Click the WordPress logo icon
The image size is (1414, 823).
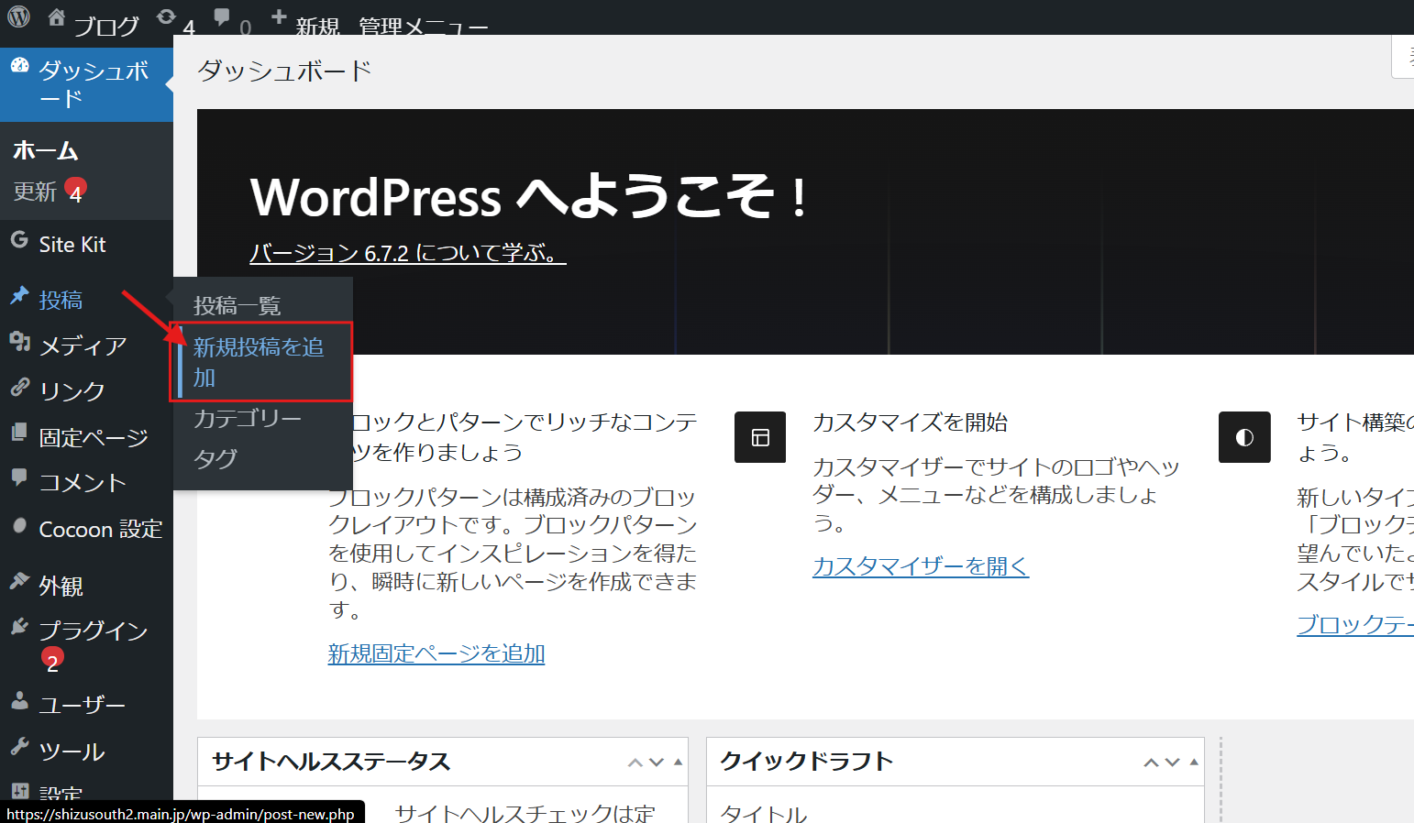click(19, 16)
